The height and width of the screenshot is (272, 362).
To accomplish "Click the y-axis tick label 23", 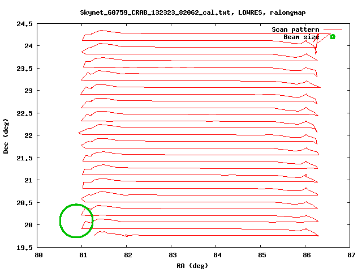I will (29, 91).
